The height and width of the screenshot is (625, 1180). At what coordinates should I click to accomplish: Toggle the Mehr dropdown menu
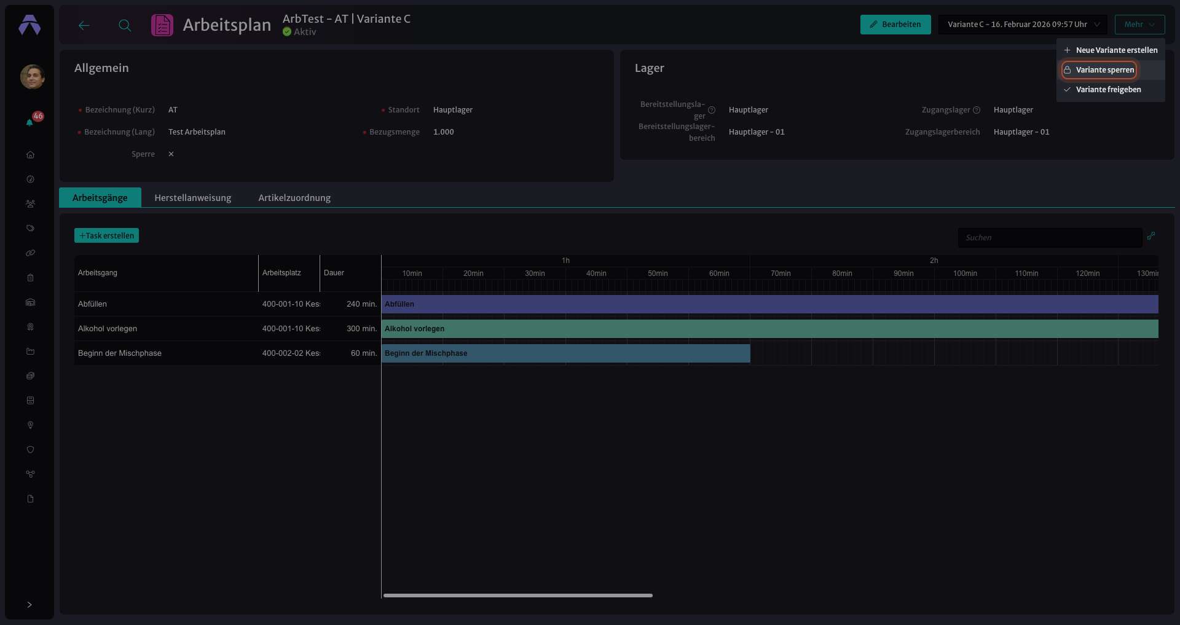[1139, 25]
